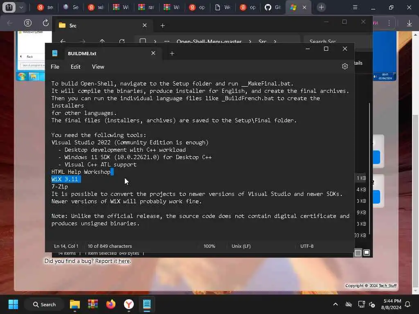The image size is (419, 314).
Task: Close the Src tab in File Explorer
Action: point(144,25)
